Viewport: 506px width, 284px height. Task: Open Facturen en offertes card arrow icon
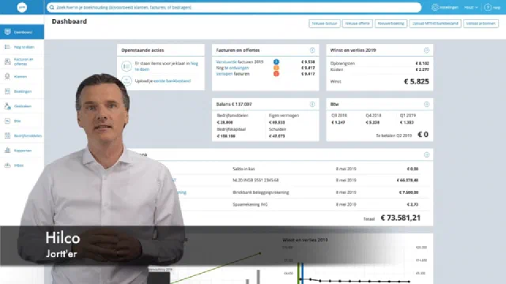(312, 50)
